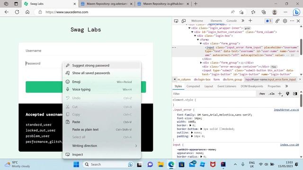This screenshot has width=303, height=170.
Task: Expand padding property triangle
Action: click(192, 136)
